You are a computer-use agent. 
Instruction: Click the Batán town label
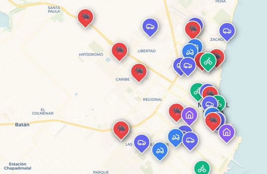point(22,125)
